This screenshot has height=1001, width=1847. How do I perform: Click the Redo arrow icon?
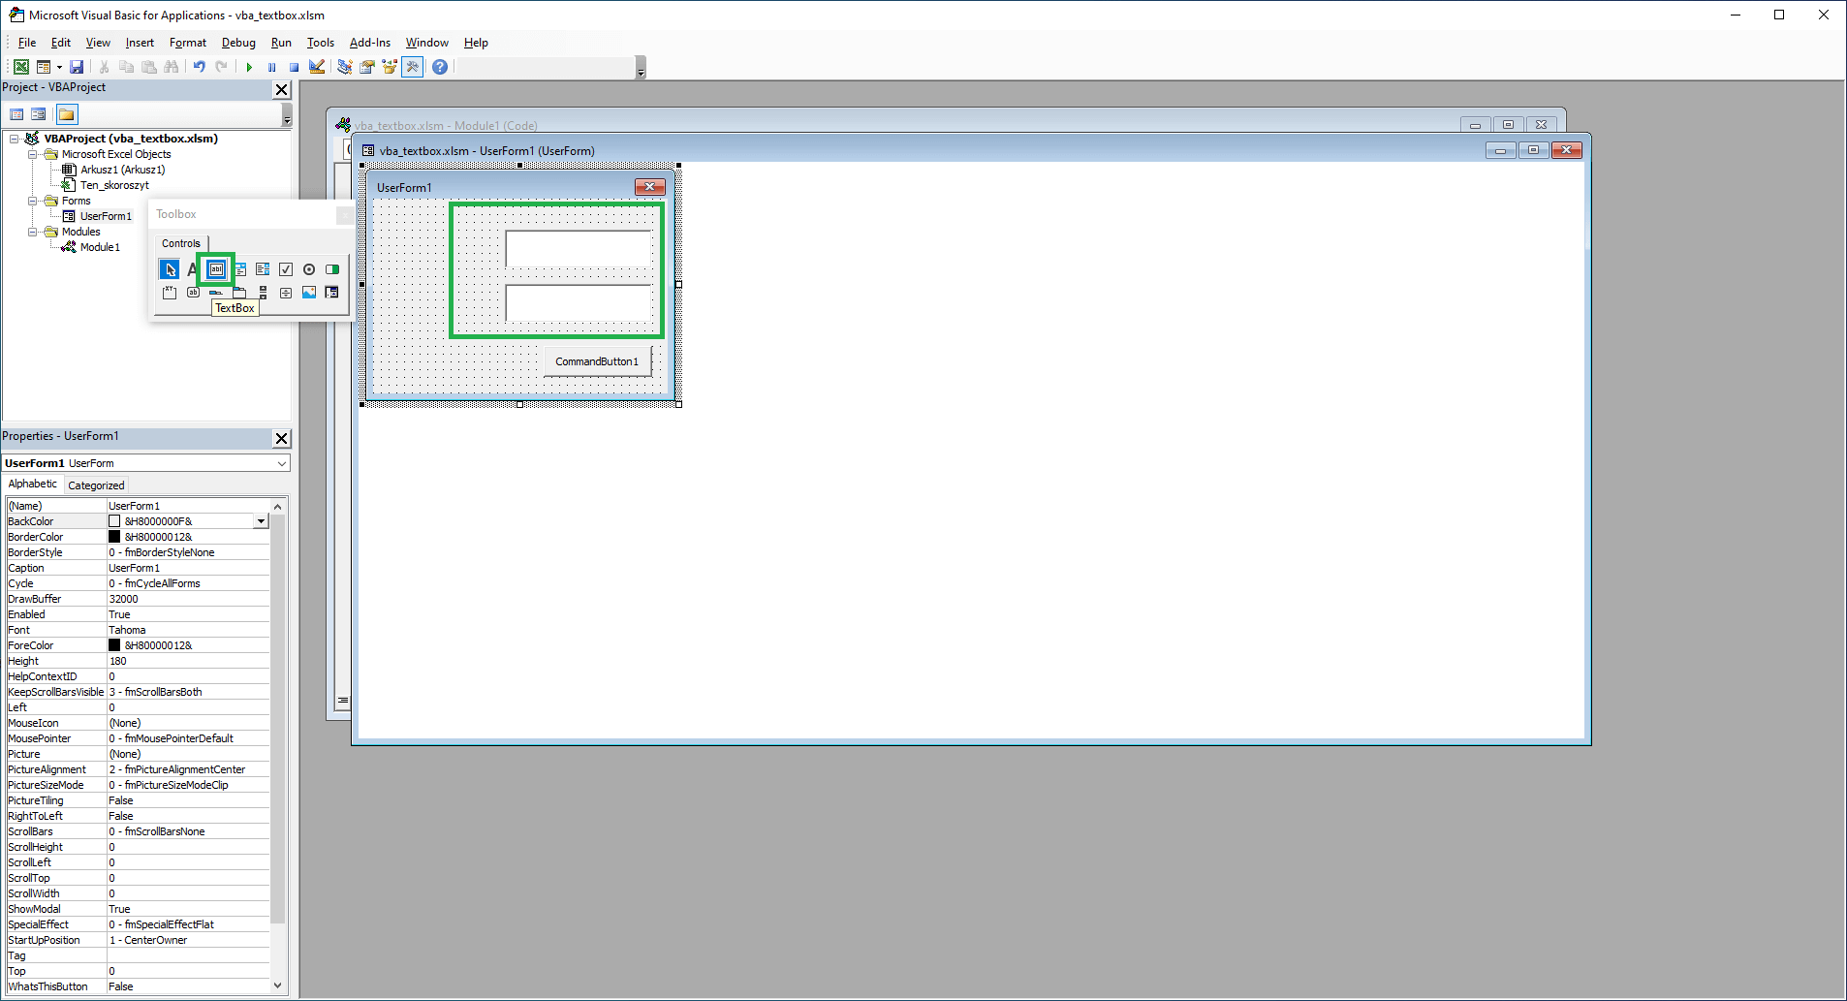pyautogui.click(x=222, y=67)
